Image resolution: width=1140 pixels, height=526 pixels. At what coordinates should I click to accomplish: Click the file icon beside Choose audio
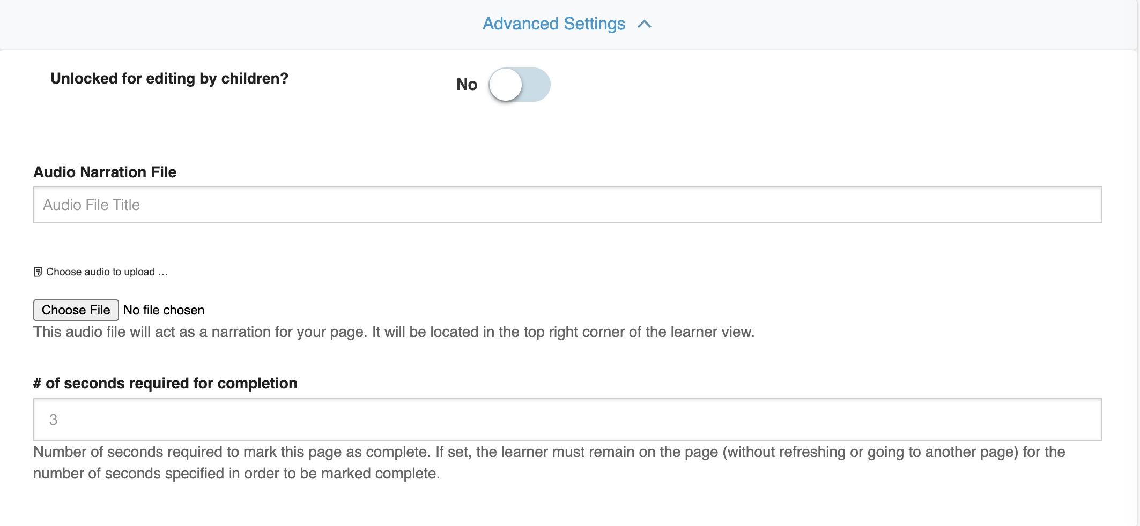tap(38, 272)
